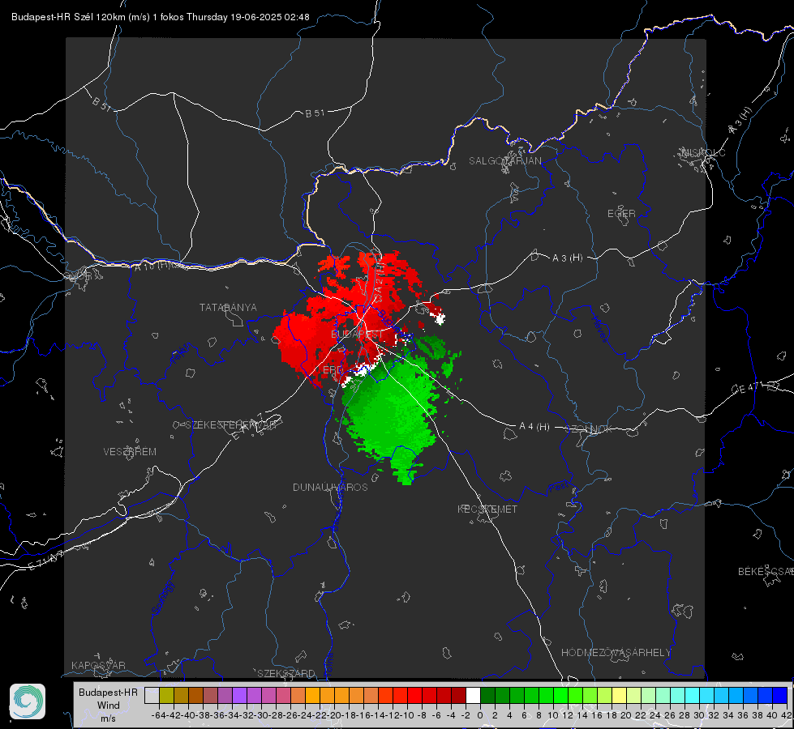Select the yellow swatch above the 18 label

[x=619, y=695]
